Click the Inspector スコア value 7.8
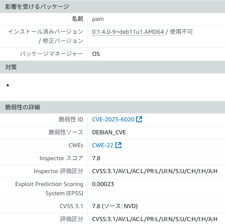This screenshot has height=224, width=225. [x=96, y=158]
